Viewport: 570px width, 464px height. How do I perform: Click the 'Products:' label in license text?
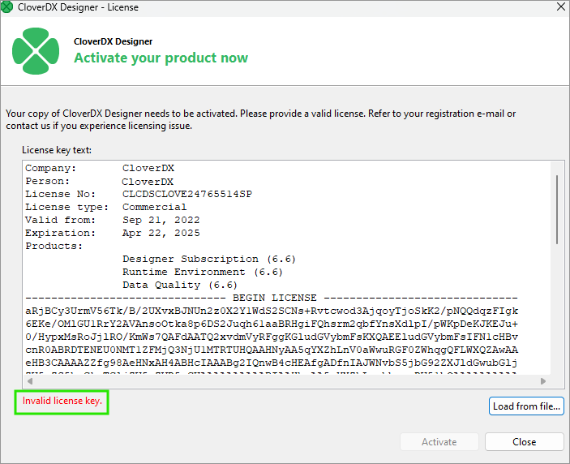pos(54,246)
